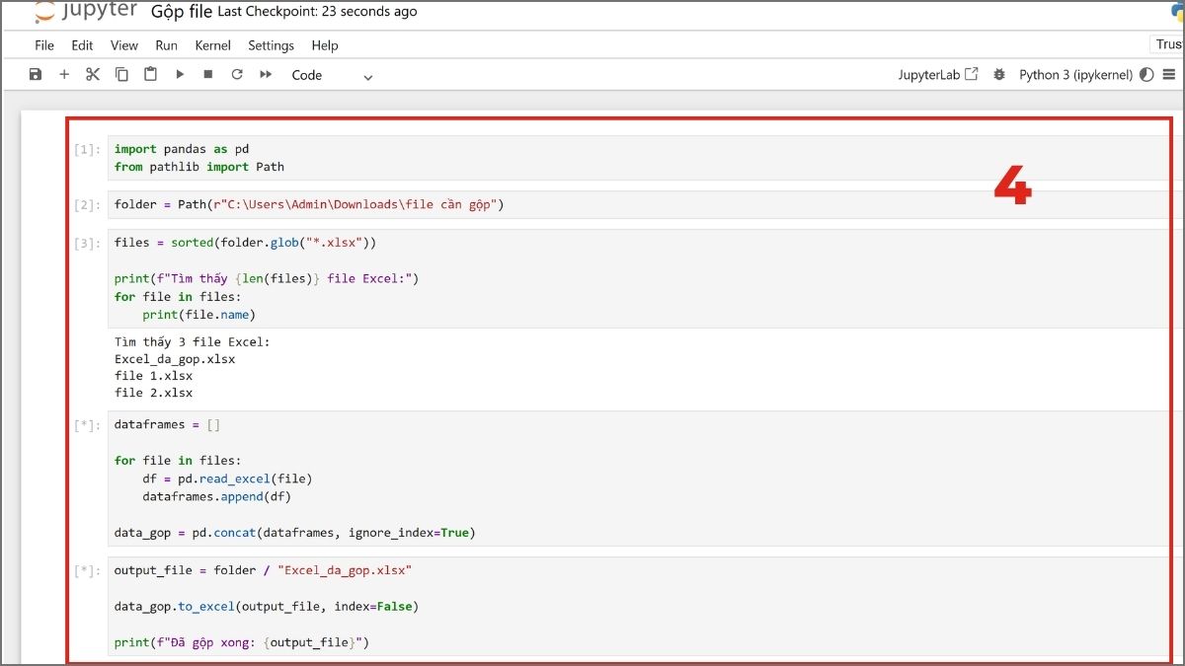This screenshot has height=666, width=1185.
Task: Cut selected cell using the scissors icon
Action: (93, 74)
